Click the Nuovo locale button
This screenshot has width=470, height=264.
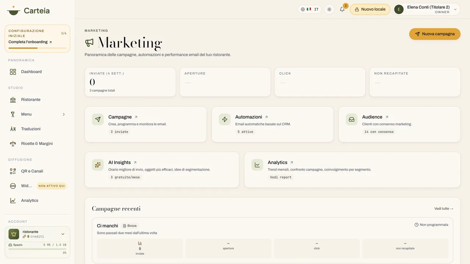click(x=370, y=9)
